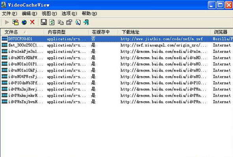Click the Save floppy disk icon

pos(44,22)
